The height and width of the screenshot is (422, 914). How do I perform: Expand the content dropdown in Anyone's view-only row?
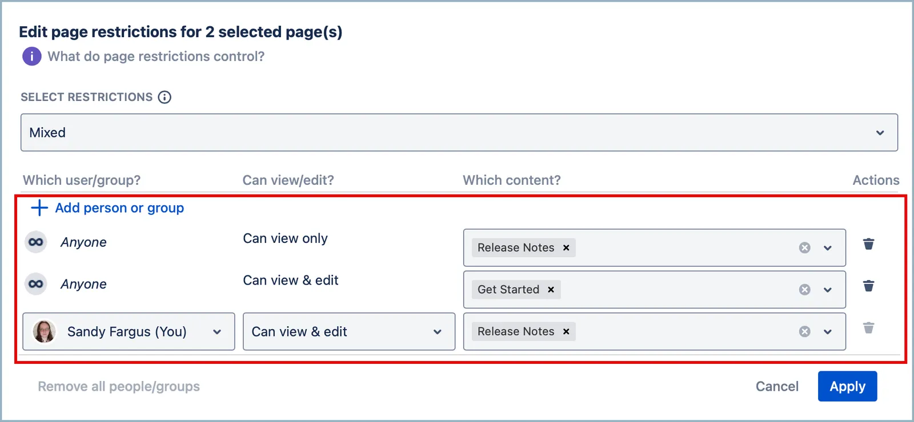(x=828, y=248)
